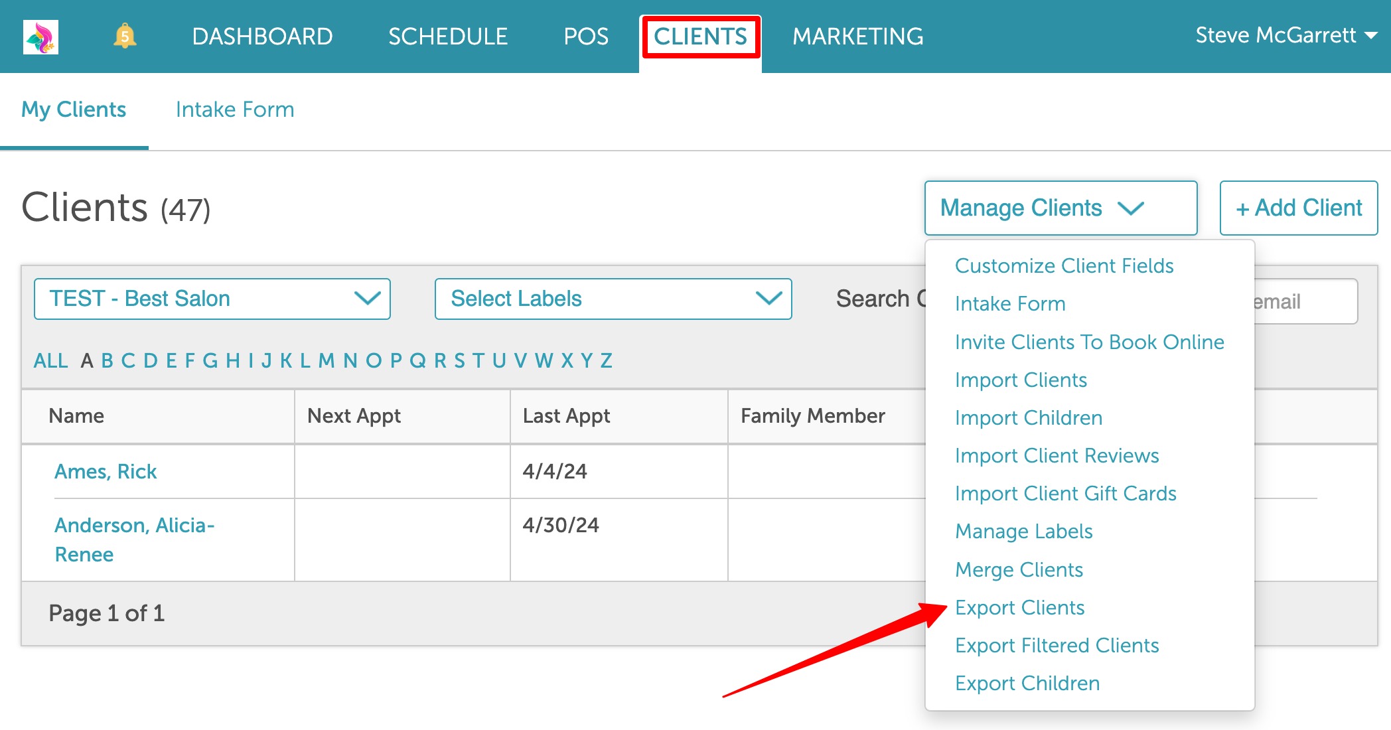1391x730 pixels.
Task: Switch to the CLIENTS tab
Action: 700,36
